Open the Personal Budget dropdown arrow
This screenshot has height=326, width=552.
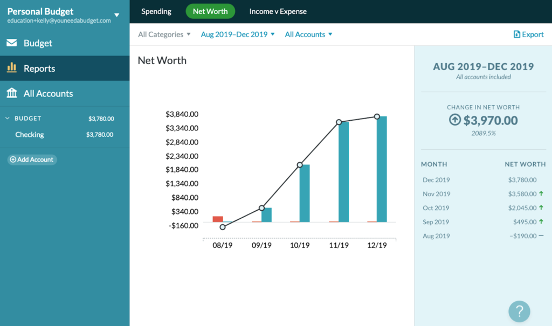click(x=117, y=15)
